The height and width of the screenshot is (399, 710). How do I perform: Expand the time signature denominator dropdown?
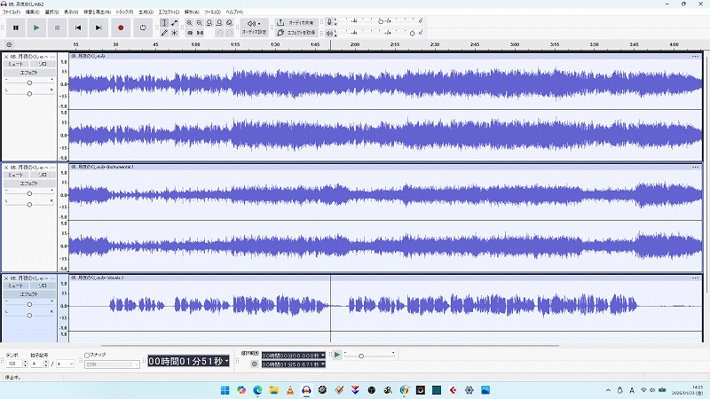72,364
